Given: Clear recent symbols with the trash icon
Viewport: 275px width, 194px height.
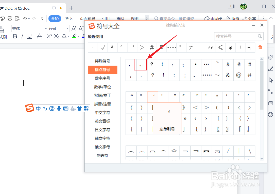Looking at the screenshot, I should 260,47.
